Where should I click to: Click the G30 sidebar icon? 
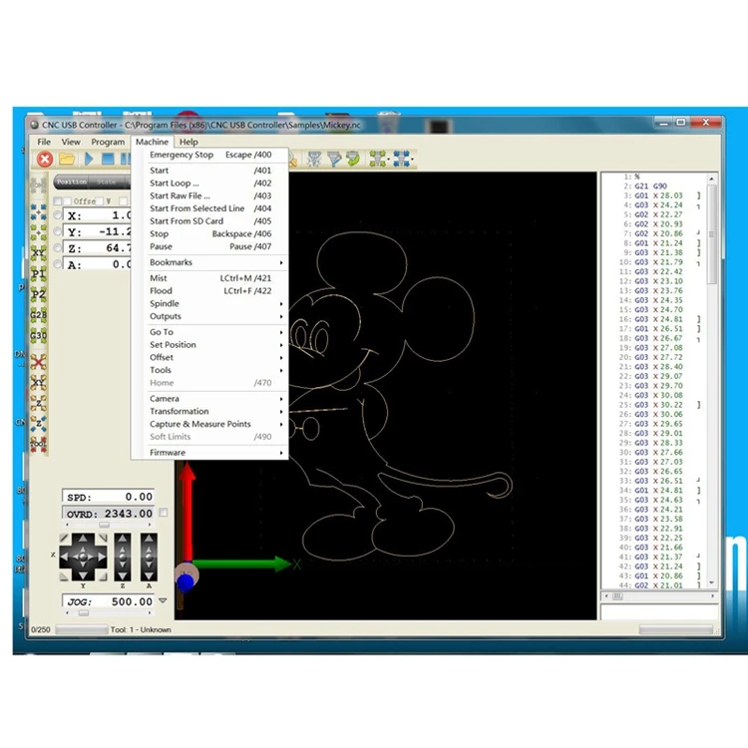click(39, 335)
